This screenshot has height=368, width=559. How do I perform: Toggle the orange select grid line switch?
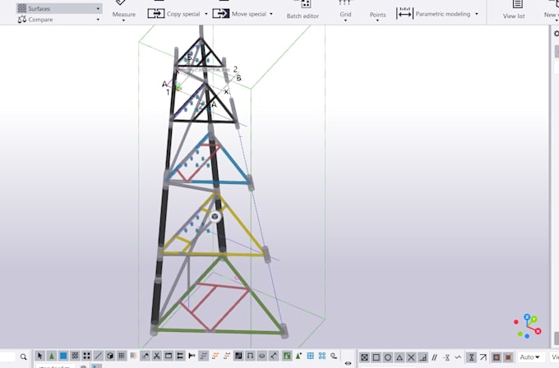133,356
